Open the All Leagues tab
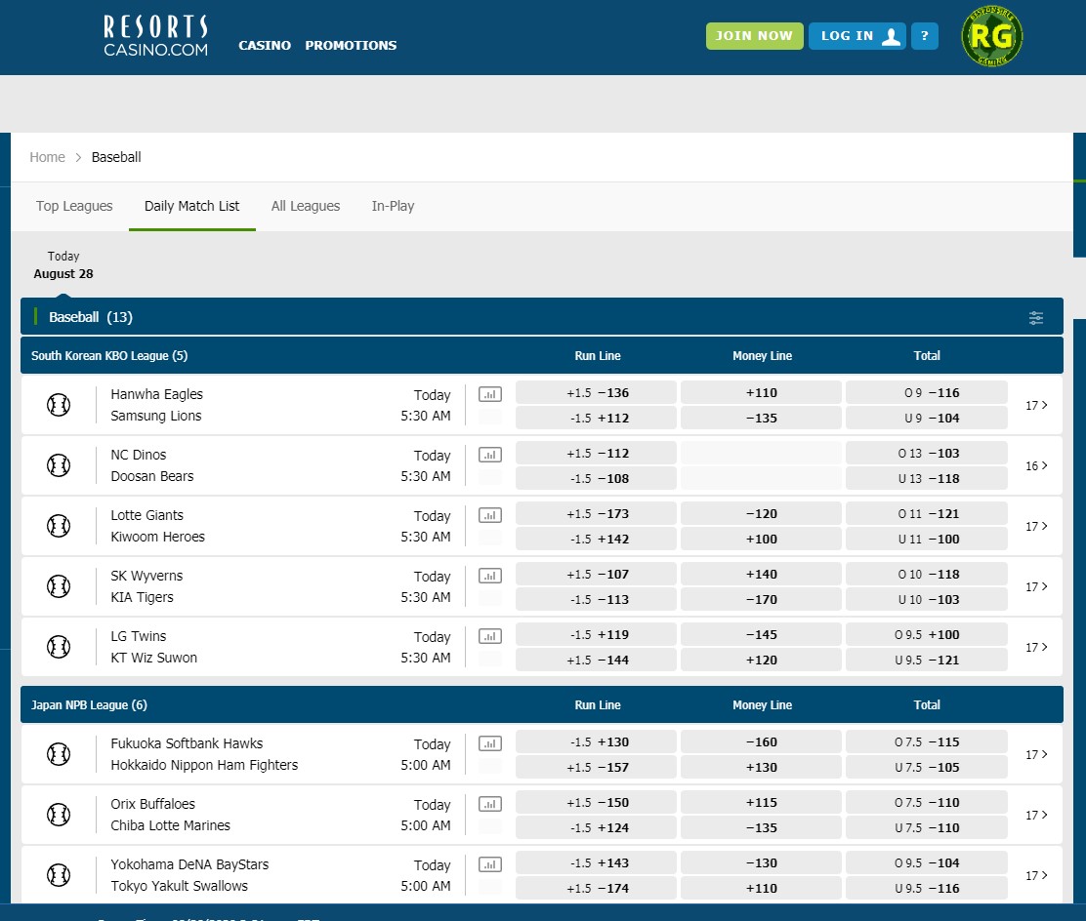The height and width of the screenshot is (921, 1086). [306, 206]
